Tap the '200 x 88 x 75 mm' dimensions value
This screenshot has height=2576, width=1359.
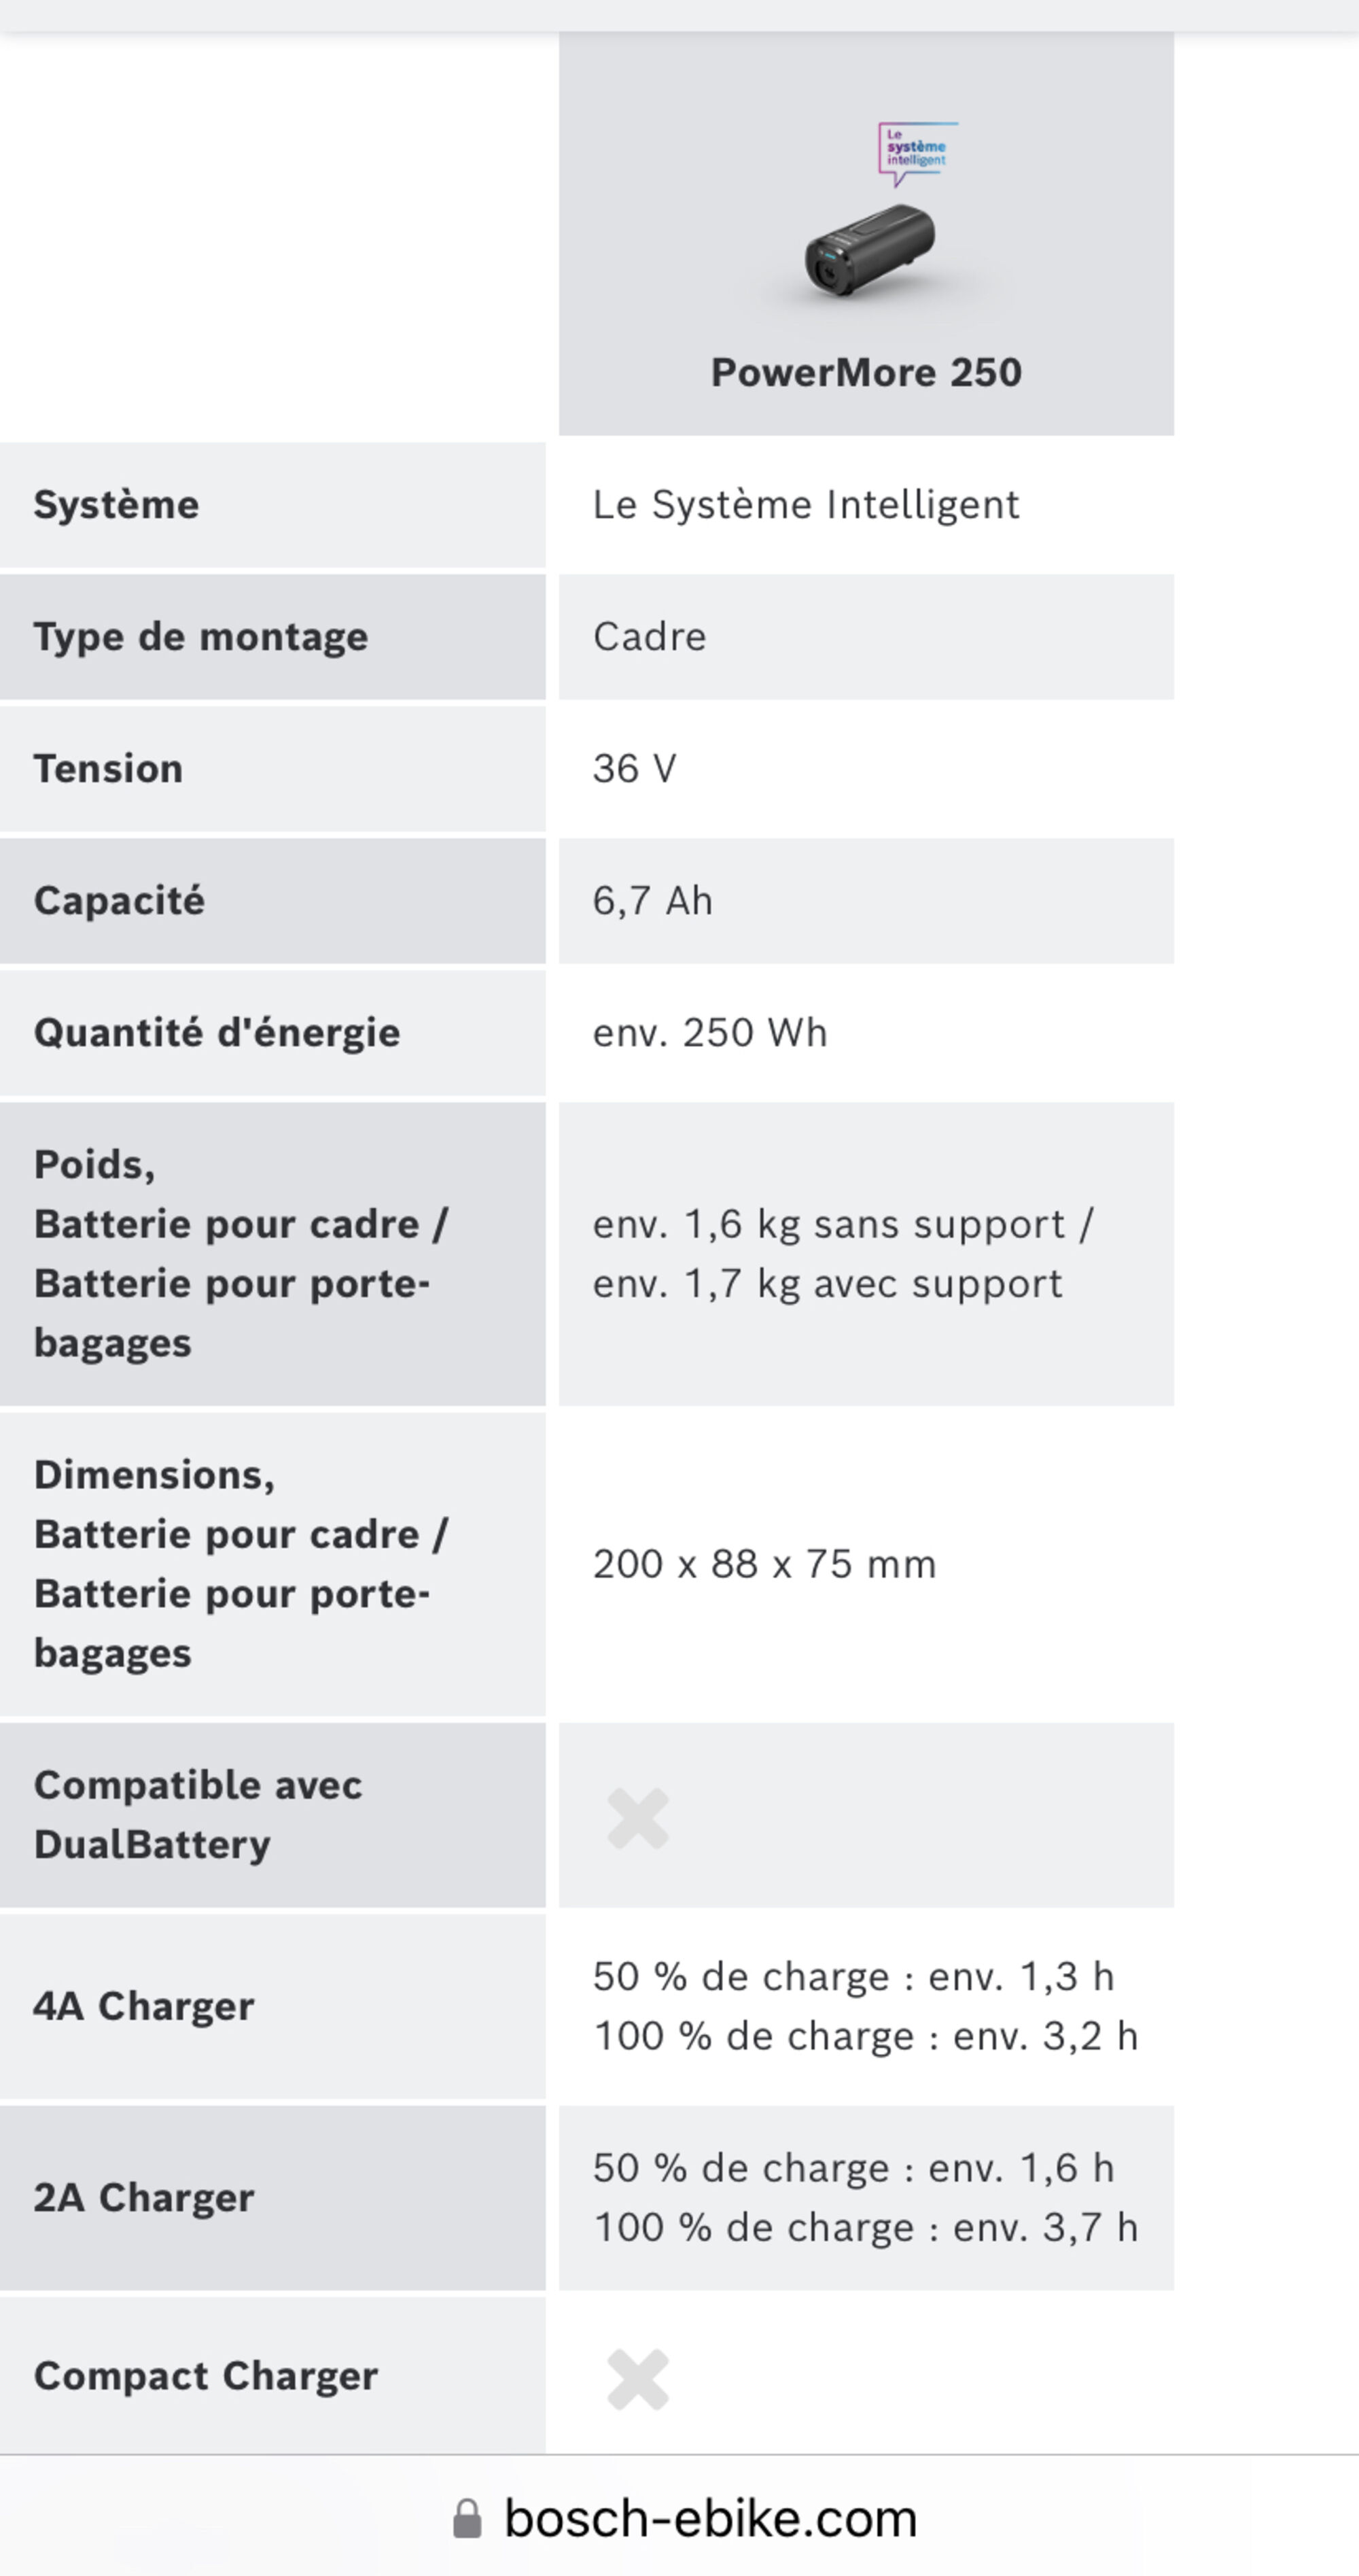(764, 1564)
